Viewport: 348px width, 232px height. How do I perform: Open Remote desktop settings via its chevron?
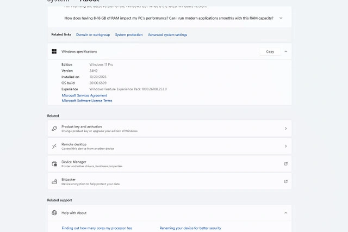[x=286, y=146]
